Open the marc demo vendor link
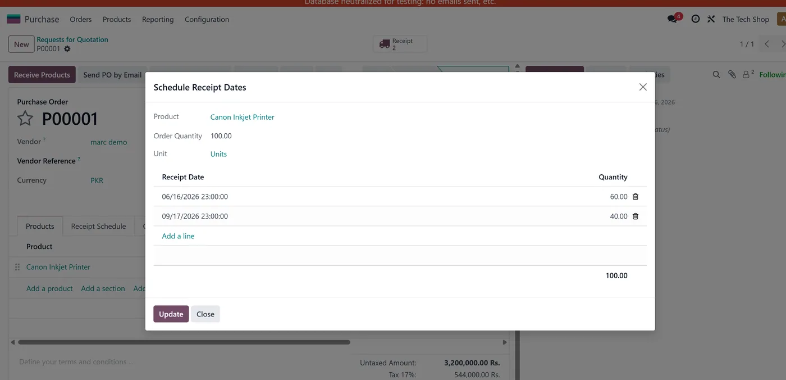 [109, 142]
